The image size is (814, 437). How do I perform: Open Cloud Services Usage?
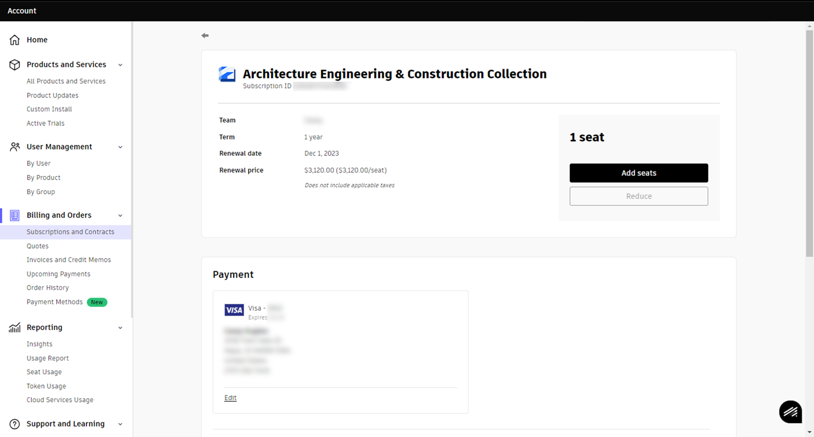pyautogui.click(x=60, y=400)
